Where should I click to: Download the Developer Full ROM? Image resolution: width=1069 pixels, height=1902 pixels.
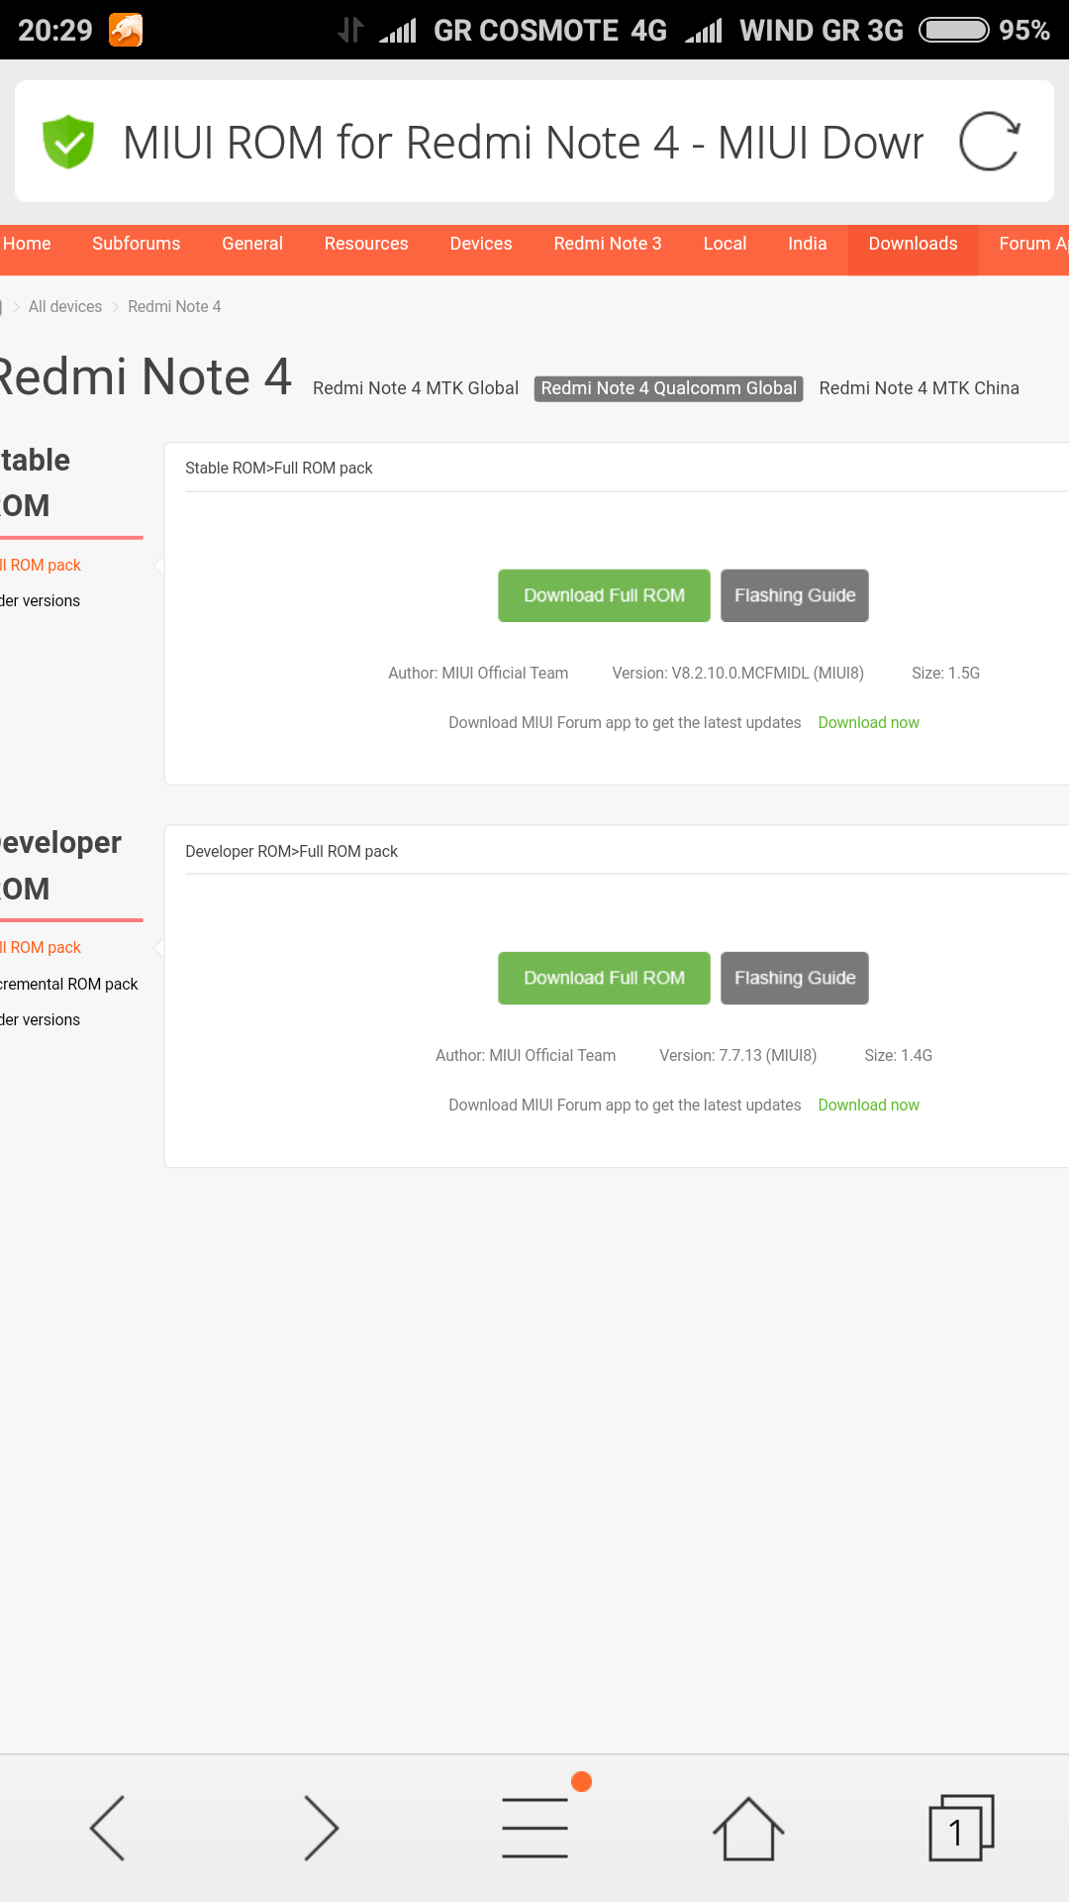pyautogui.click(x=604, y=978)
